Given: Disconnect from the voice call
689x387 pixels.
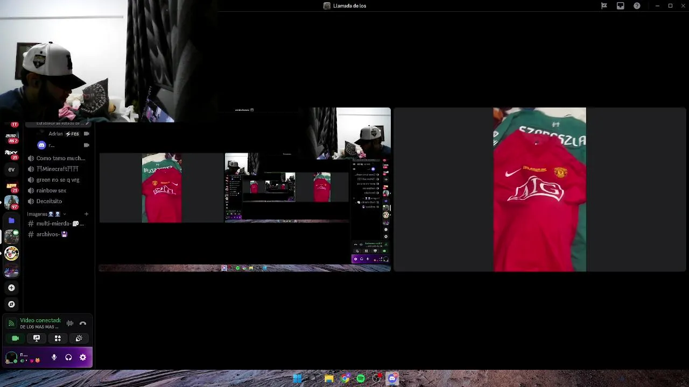Looking at the screenshot, I should point(83,324).
